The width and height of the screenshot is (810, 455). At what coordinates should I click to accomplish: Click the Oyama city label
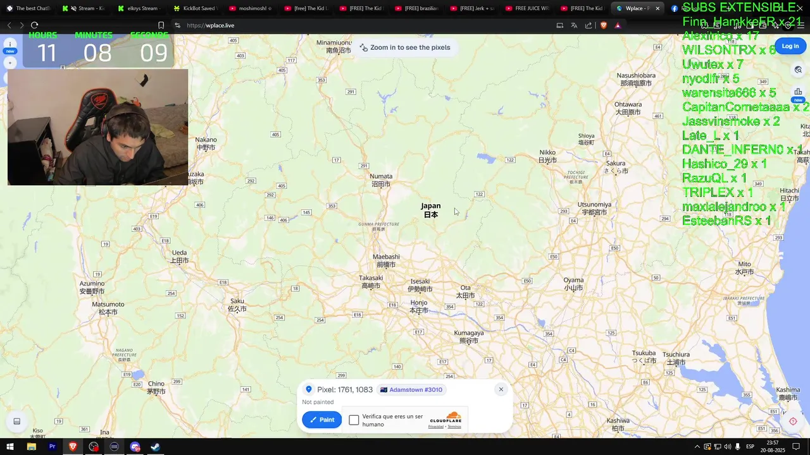573,283
